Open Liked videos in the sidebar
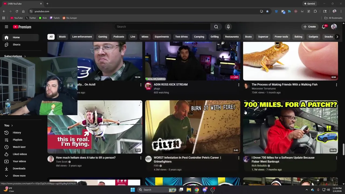345x194 pixels. [20, 154]
